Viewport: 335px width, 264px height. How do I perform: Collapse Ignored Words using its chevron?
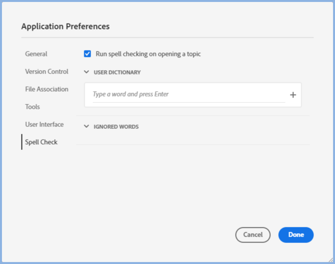click(x=87, y=127)
